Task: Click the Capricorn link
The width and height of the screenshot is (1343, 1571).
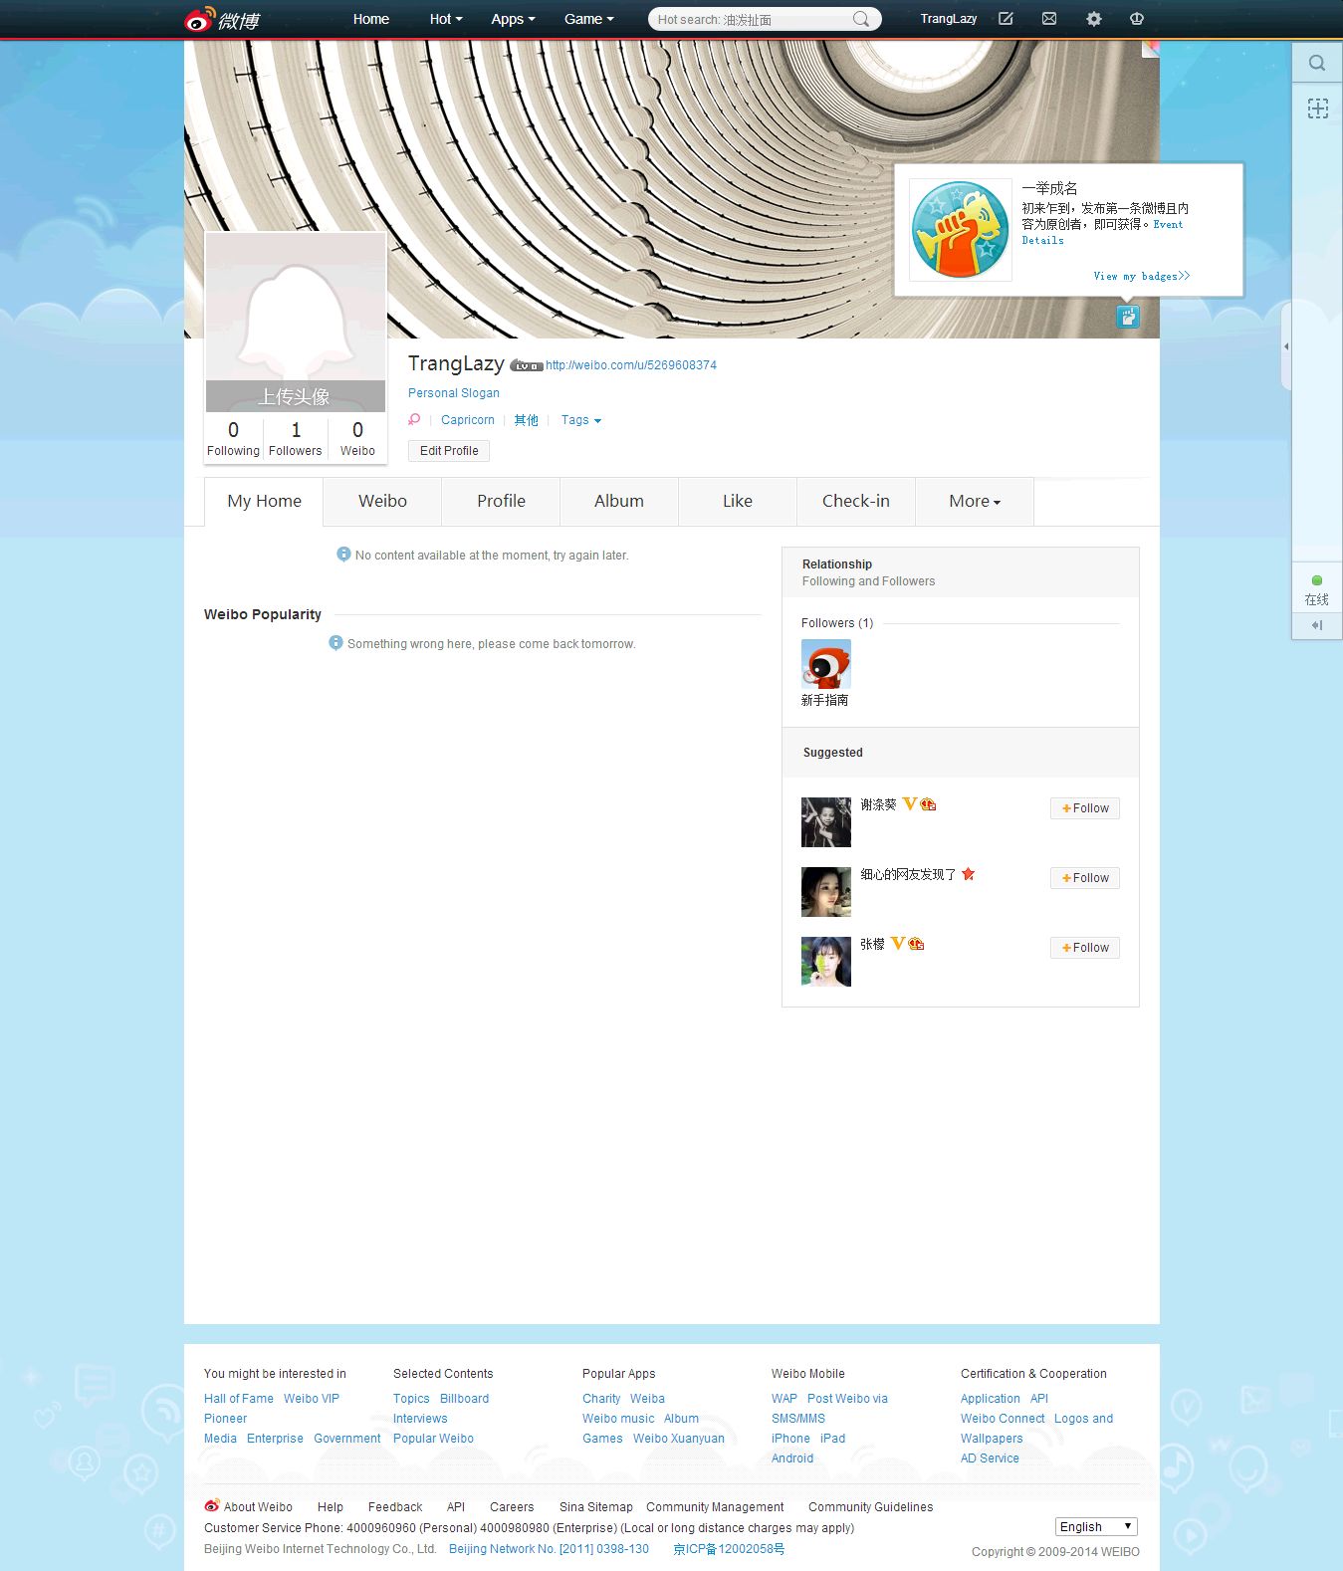Action: [468, 420]
